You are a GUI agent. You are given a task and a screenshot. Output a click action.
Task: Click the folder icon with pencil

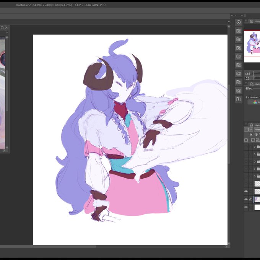[x=239, y=82]
